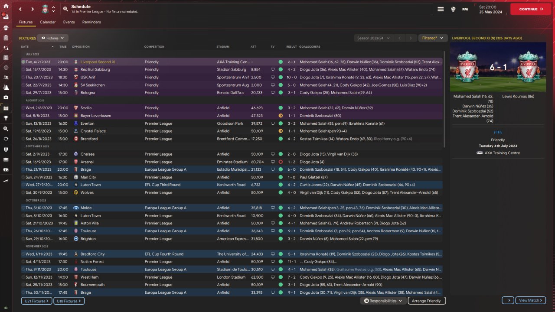Open the hamburger menu icon
Viewport: 555px width, 312px height.
coord(441,9)
